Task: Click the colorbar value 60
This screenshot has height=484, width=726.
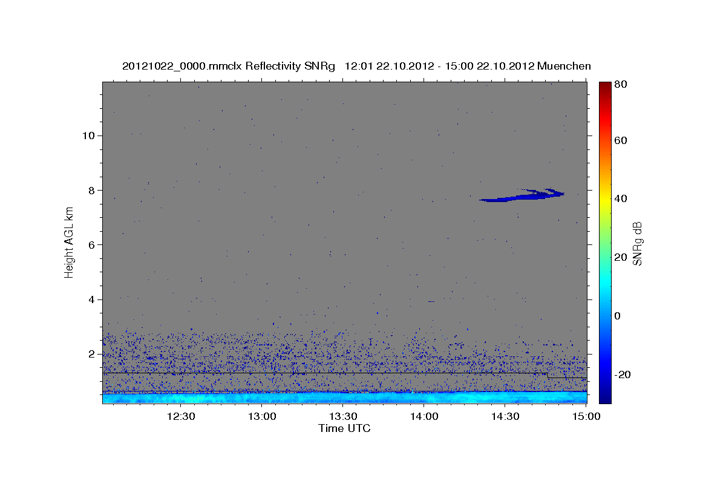Action: tap(620, 140)
